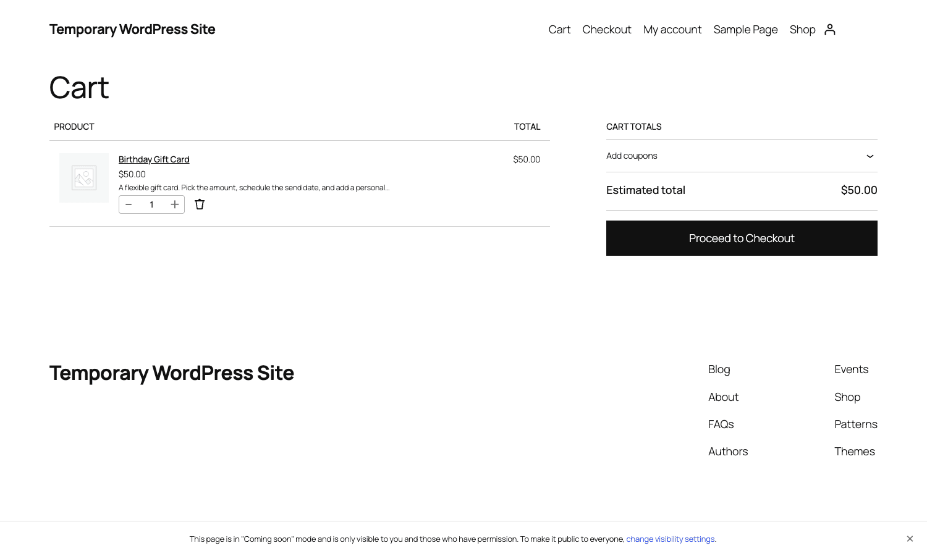
Task: Open Shop in the header navigation
Action: tap(802, 30)
